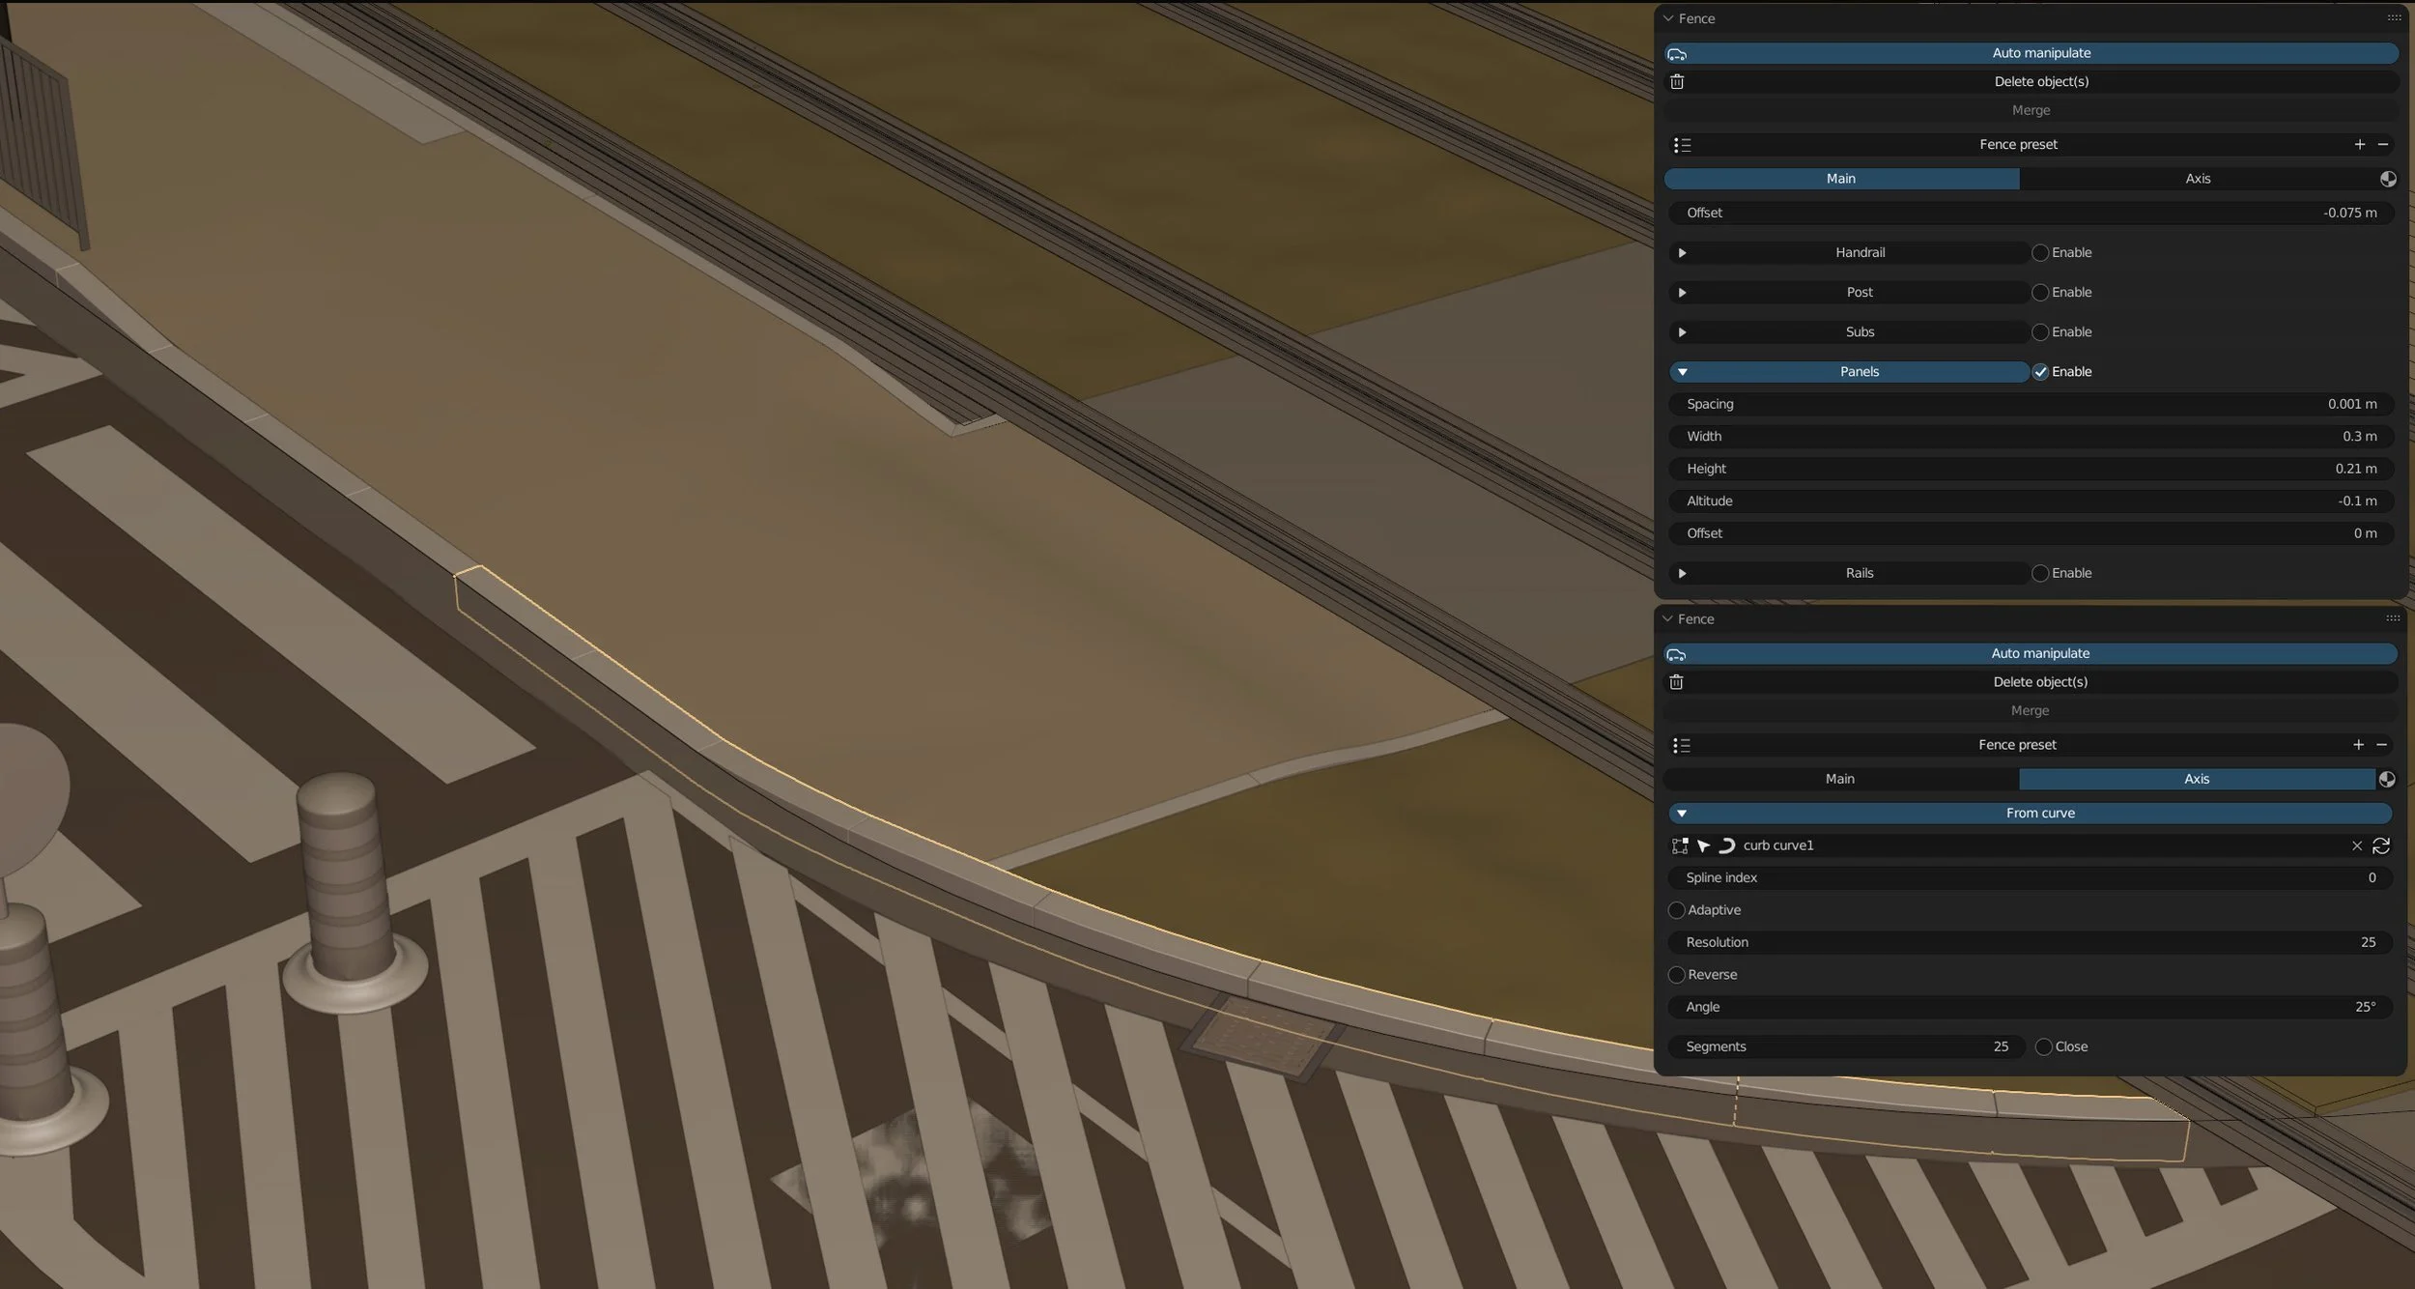Image resolution: width=2415 pixels, height=1289 pixels.
Task: Collapse the From curve section
Action: 1682,814
